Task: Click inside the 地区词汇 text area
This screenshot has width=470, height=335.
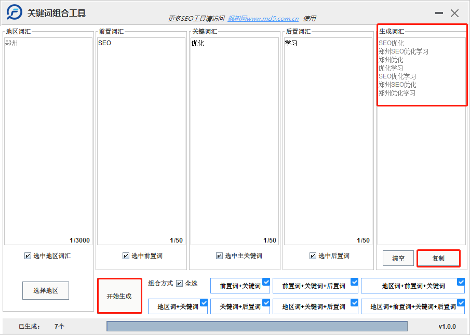Action: point(48,141)
